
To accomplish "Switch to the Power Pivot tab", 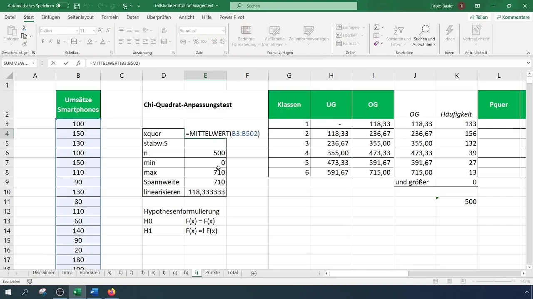I will pos(232,17).
